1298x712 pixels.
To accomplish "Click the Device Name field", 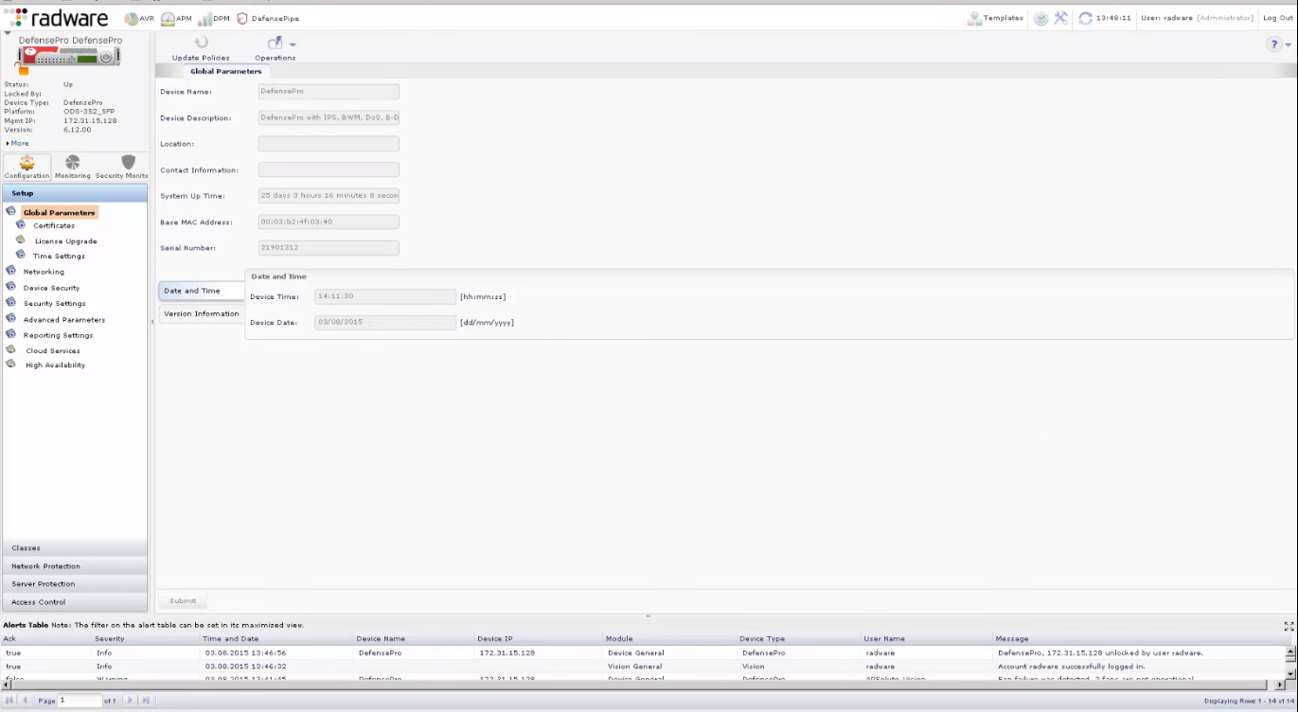I will 329,92.
